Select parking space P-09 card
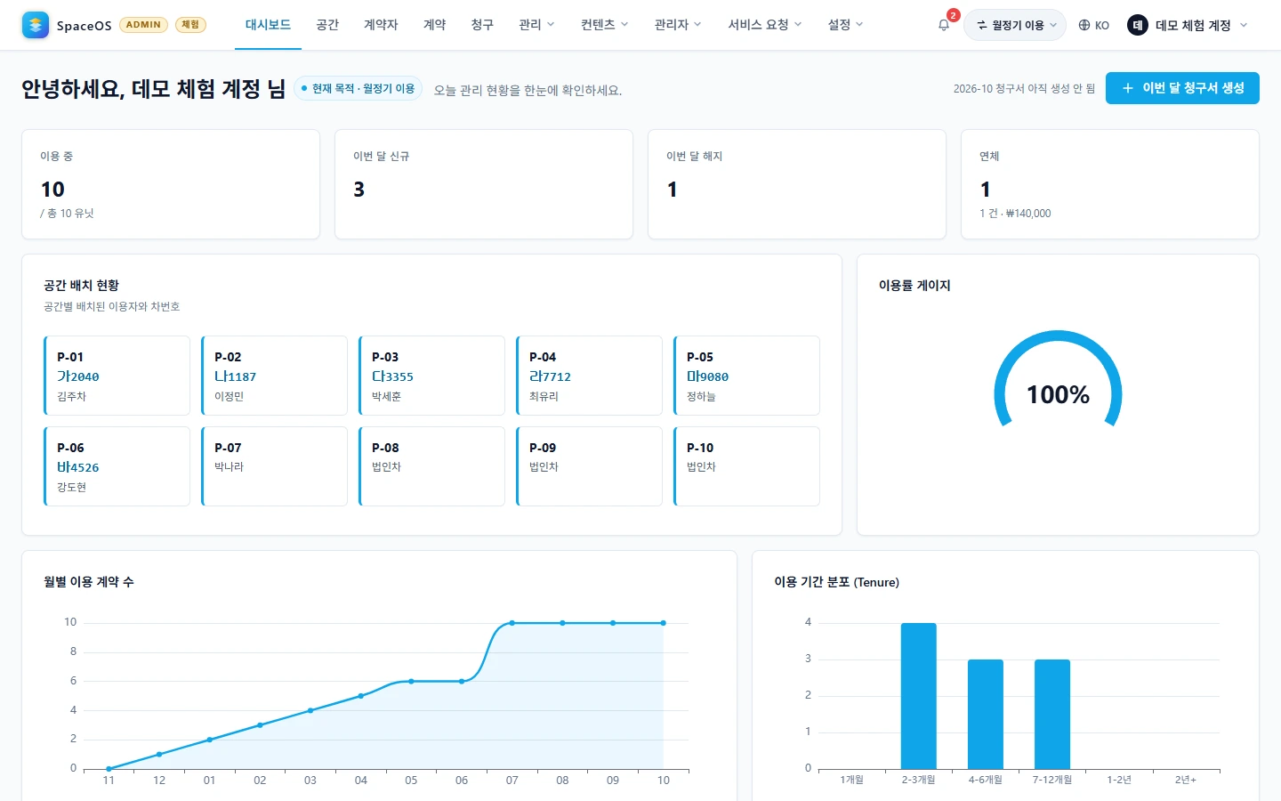 point(589,466)
